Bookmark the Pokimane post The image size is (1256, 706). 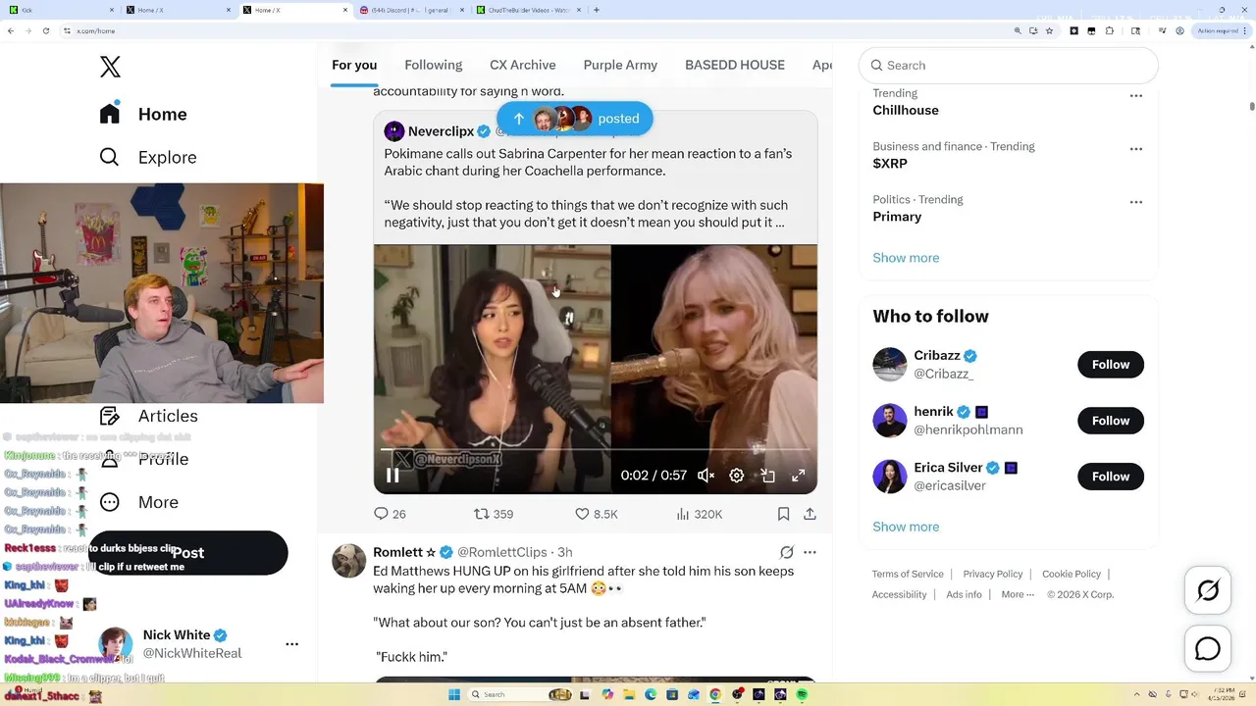pos(783,514)
